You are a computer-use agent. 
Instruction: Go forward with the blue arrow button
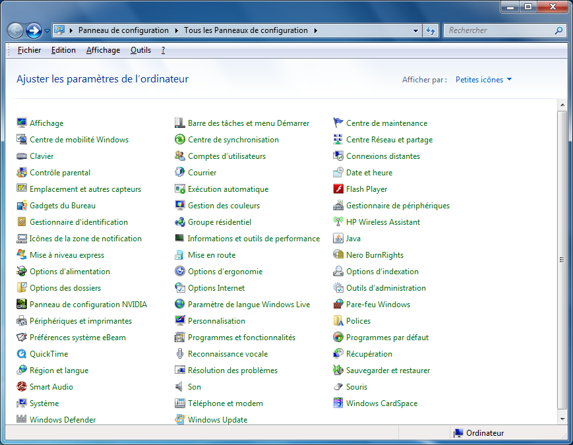tap(34, 31)
